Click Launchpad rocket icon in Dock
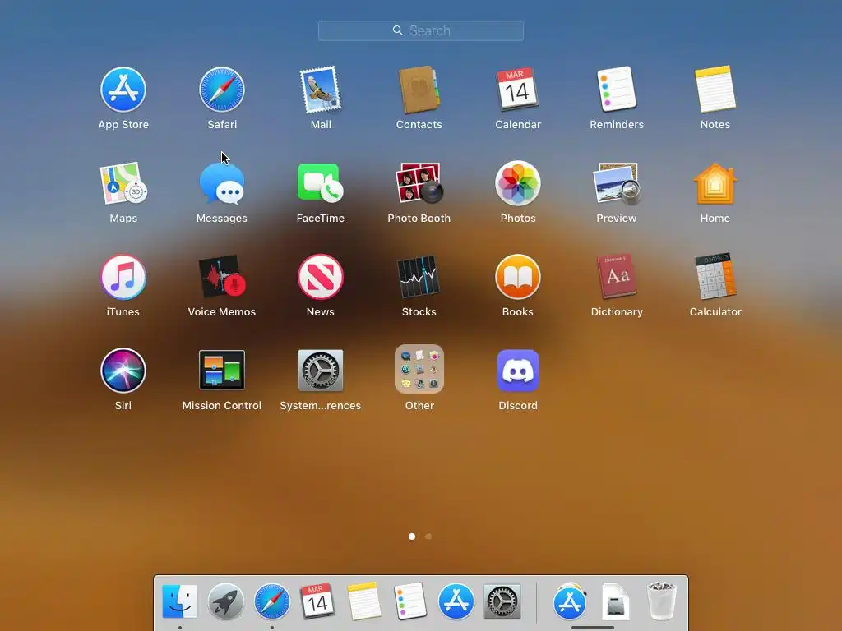842x631 pixels. (225, 601)
